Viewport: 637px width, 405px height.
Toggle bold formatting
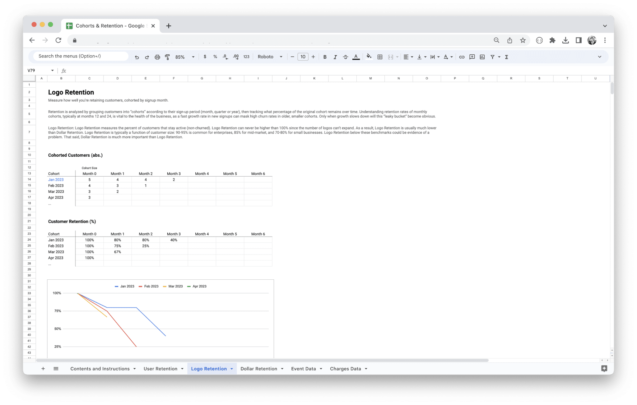point(325,57)
